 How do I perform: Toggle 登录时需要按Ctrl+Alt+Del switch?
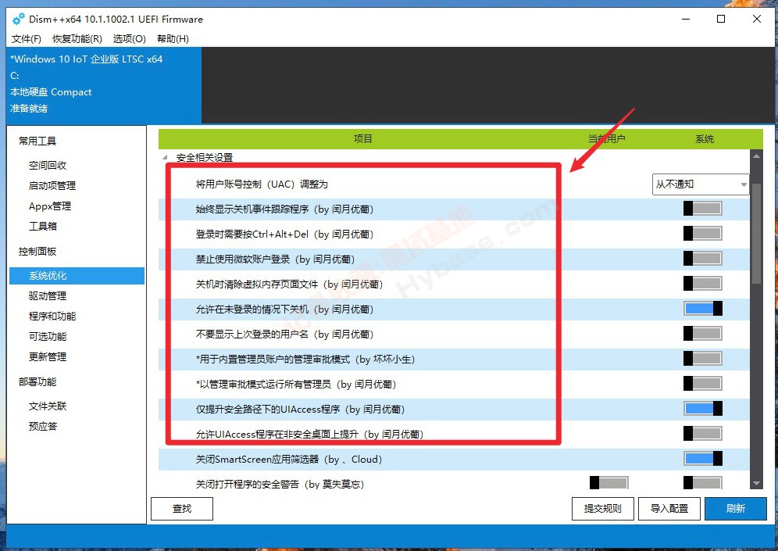tap(702, 234)
